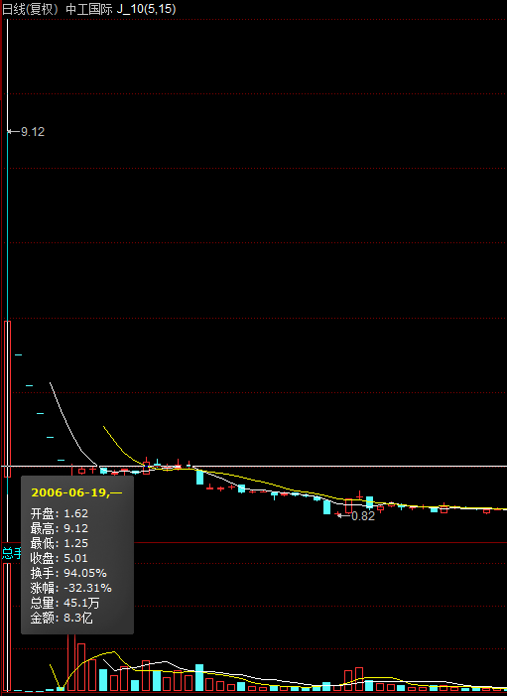The height and width of the screenshot is (696, 507).
Task: Select the 最高: 9.12 tooltip line
Action: tap(60, 528)
